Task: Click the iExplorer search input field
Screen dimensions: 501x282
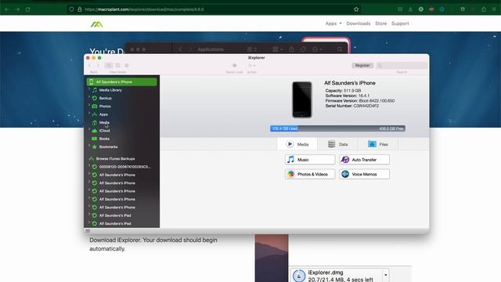Action: 402,66
